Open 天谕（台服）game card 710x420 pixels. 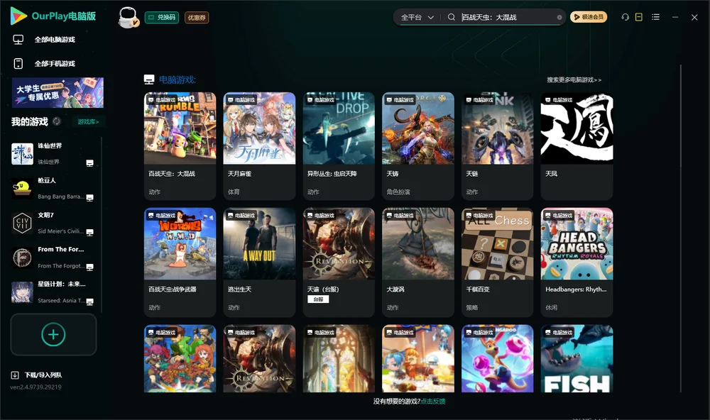pyautogui.click(x=339, y=262)
